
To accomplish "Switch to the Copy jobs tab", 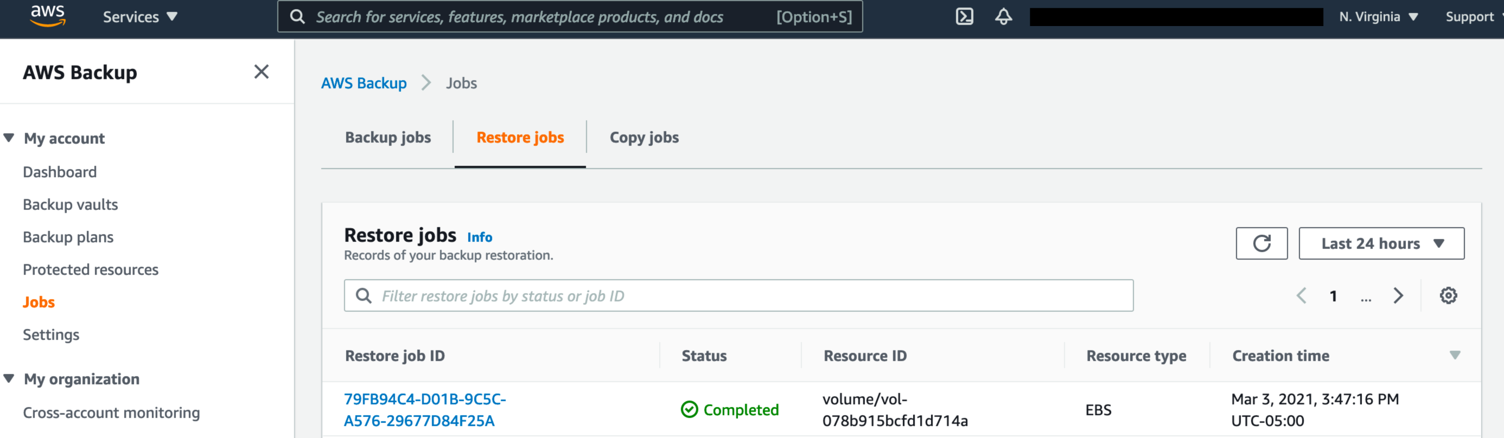I will pos(644,138).
